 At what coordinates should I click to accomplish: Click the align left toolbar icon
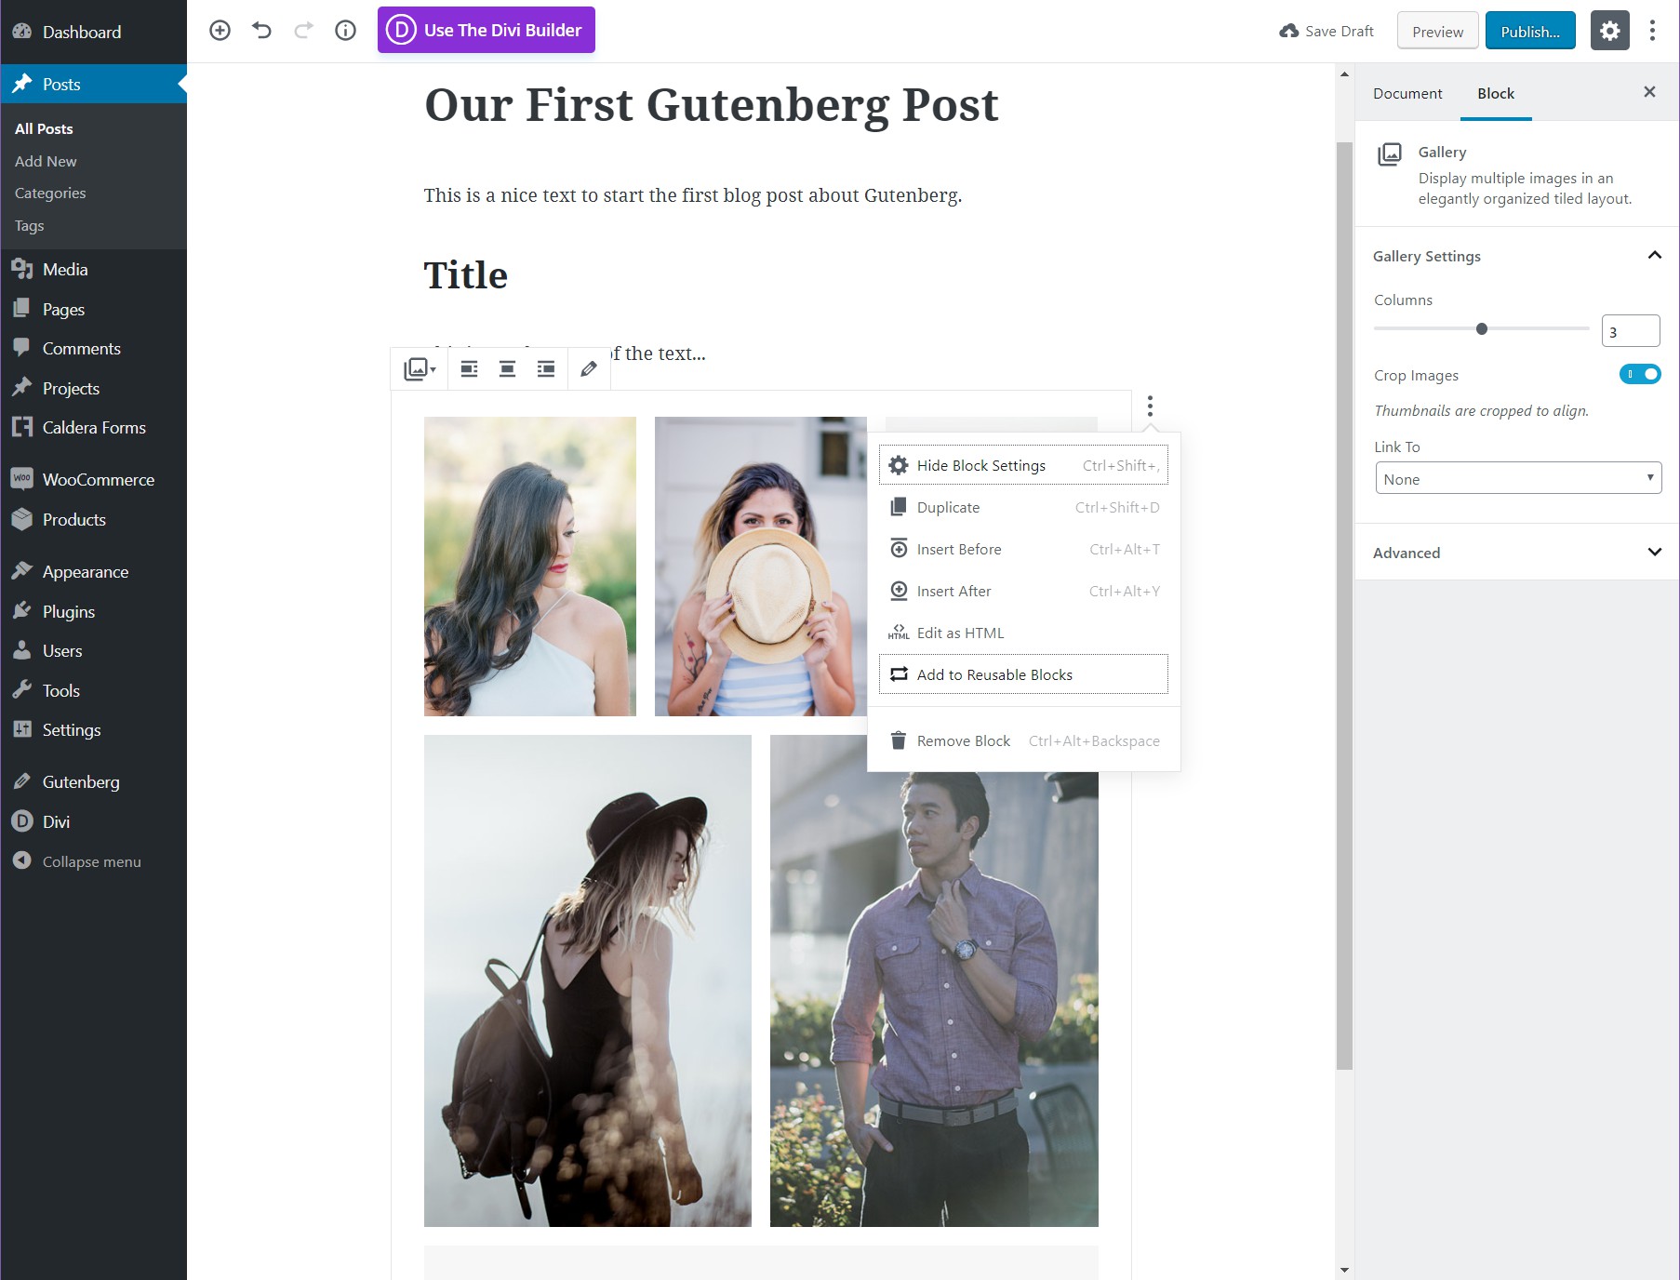[x=469, y=369]
